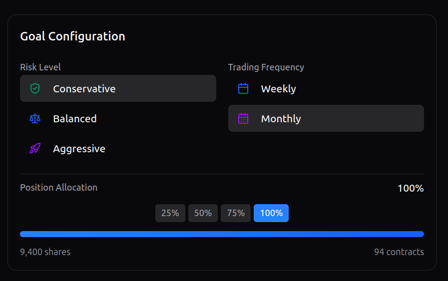Image resolution: width=448 pixels, height=281 pixels.
Task: Click the Goal Configuration heading
Action: [x=72, y=36]
